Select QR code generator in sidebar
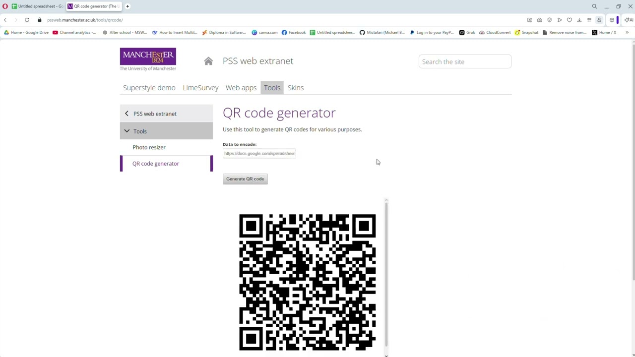 (x=166, y=164)
